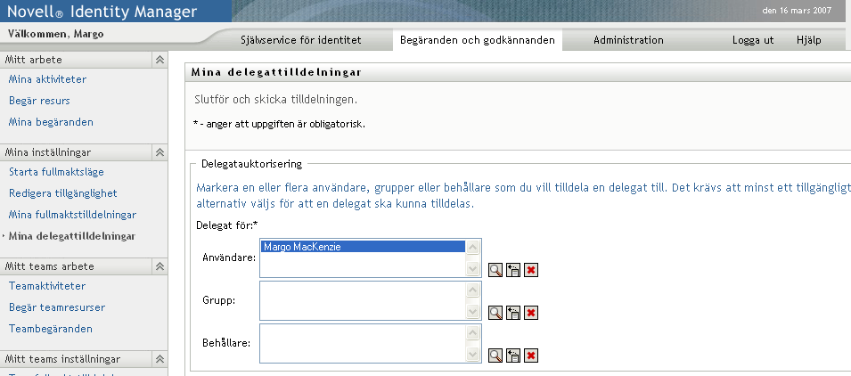Click the Grupp list scroll-up arrow
Screen dimensions: 851x376
click(472, 290)
